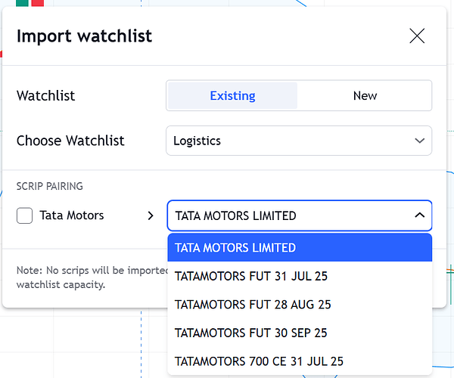Click the TATA MOTORS LIMITED combo box field
This screenshot has height=378, width=454.
coord(288,215)
